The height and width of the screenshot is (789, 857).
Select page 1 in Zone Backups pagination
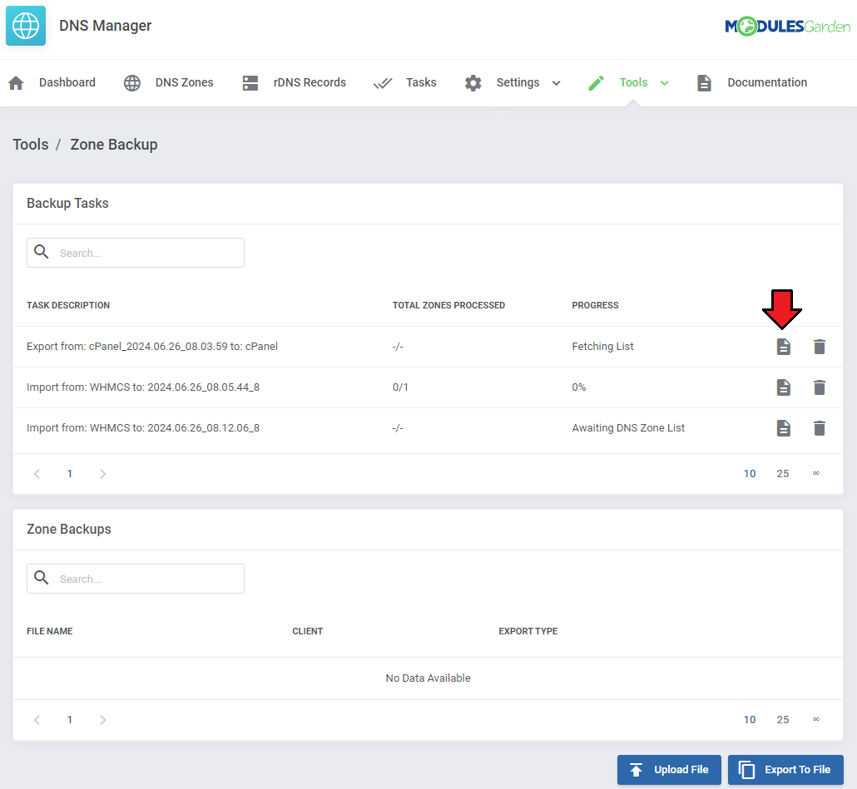coord(69,720)
